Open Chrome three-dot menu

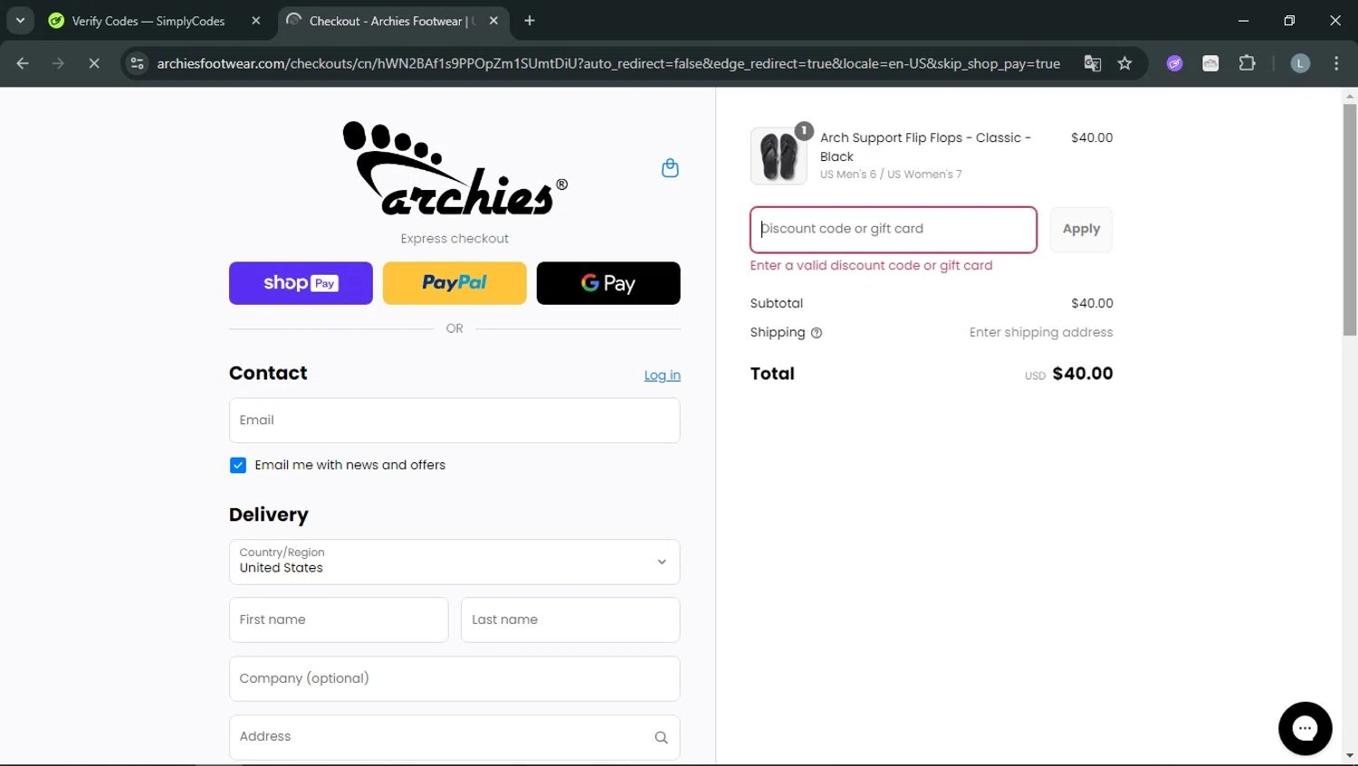(1336, 63)
